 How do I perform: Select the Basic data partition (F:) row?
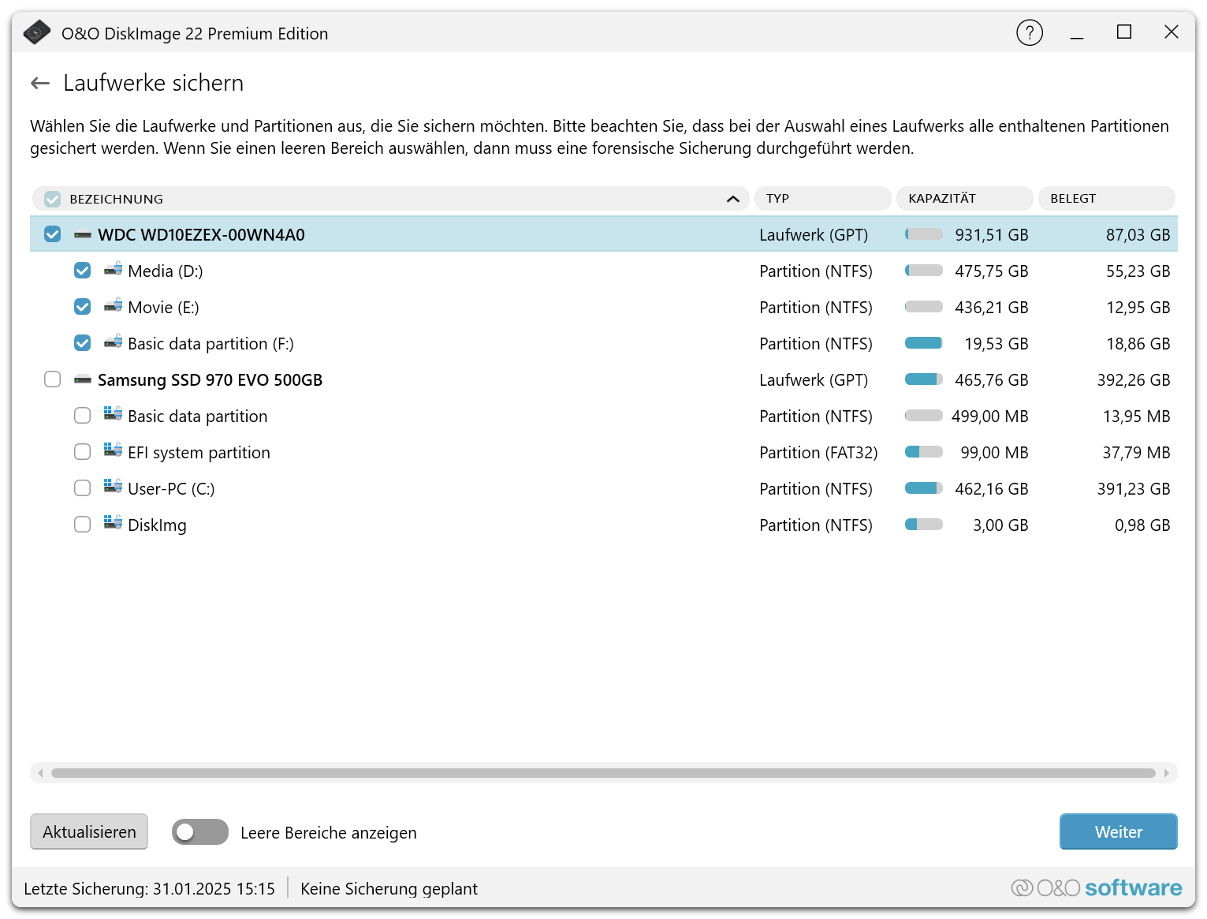[473, 344]
